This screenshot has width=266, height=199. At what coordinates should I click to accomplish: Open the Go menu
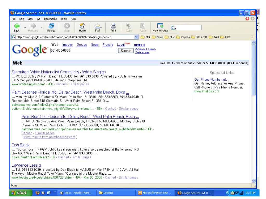point(39,19)
